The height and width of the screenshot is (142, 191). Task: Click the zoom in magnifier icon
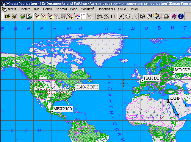[x=107, y=16]
